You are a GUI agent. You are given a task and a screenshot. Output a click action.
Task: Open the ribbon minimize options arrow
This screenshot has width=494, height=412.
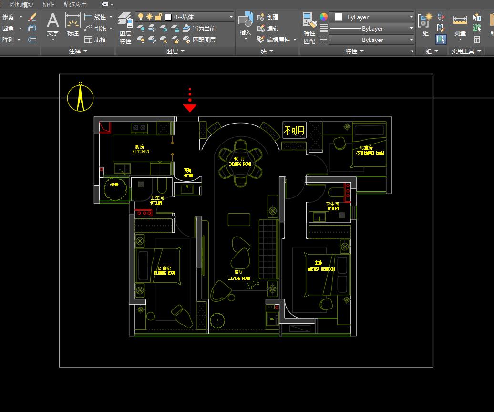click(112, 4)
